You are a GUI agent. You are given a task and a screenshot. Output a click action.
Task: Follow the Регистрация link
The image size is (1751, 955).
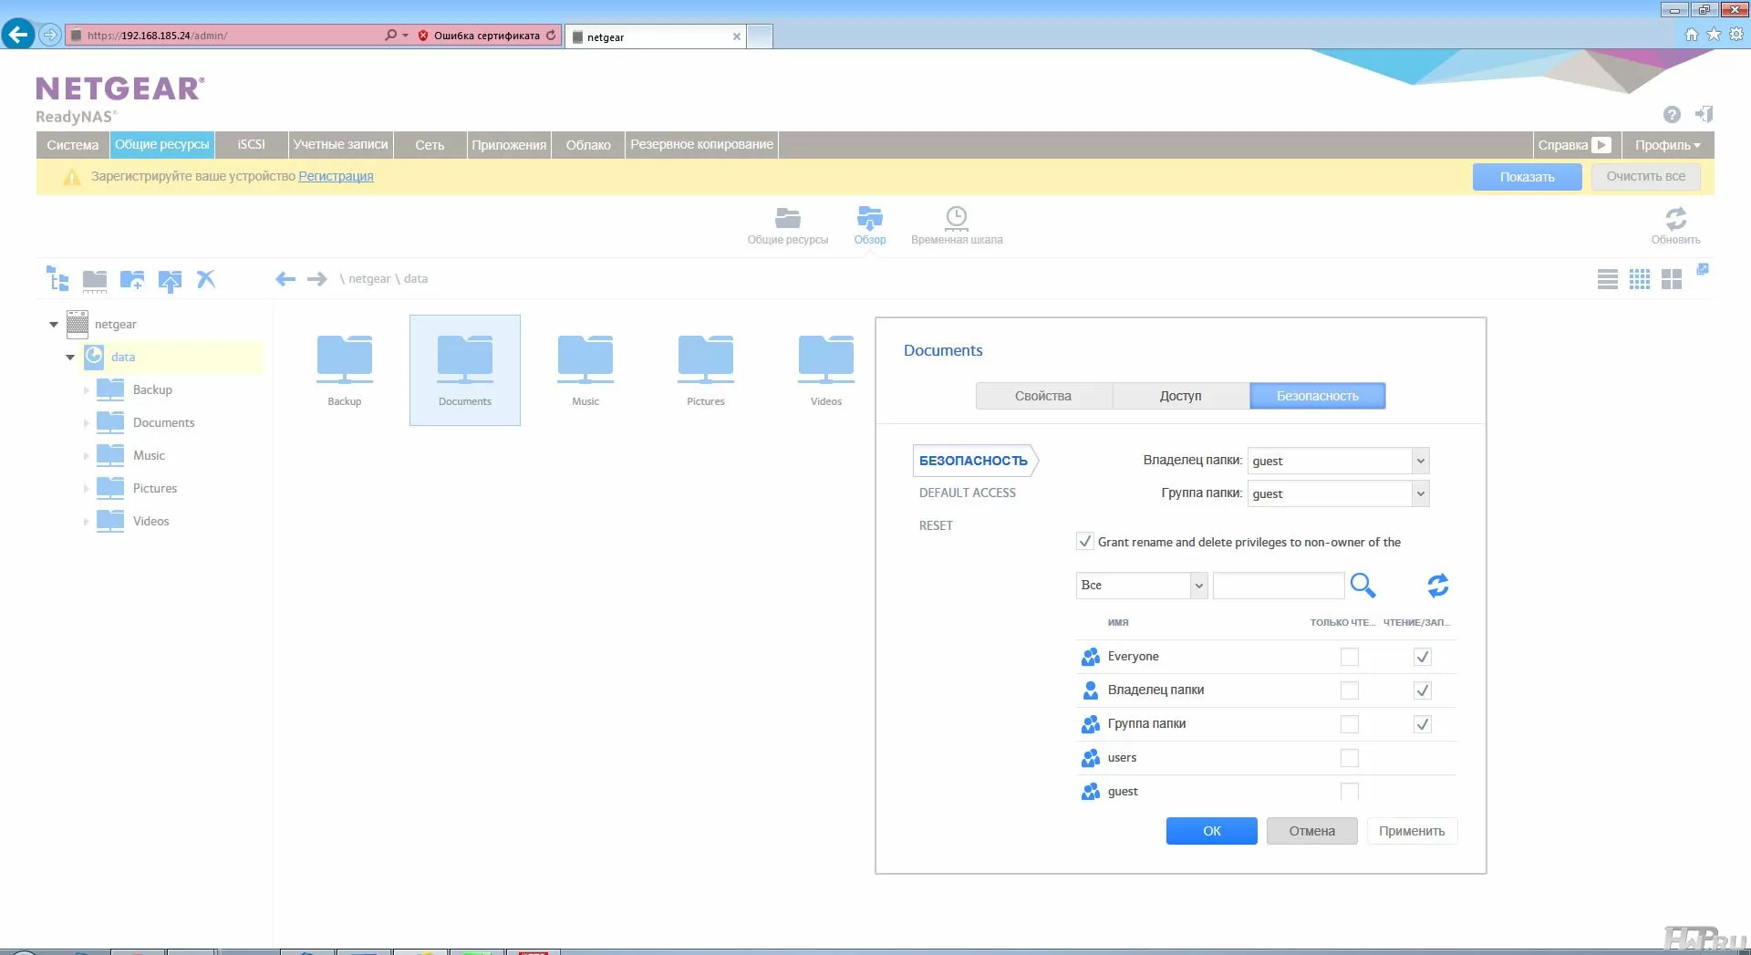click(336, 176)
